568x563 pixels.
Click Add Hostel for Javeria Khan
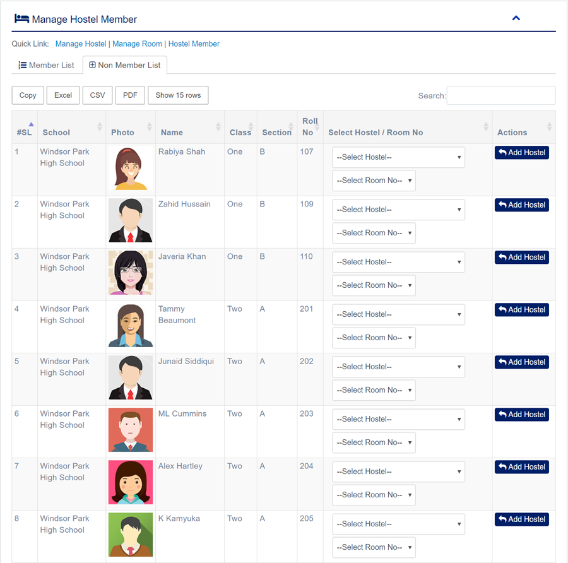(521, 258)
